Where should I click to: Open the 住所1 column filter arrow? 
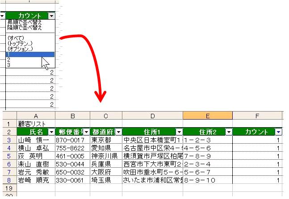click(179, 132)
